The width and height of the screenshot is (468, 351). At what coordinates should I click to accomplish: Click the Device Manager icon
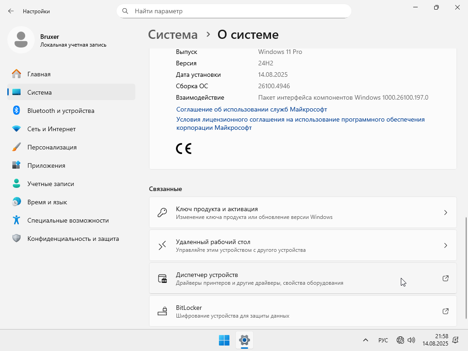(x=162, y=278)
